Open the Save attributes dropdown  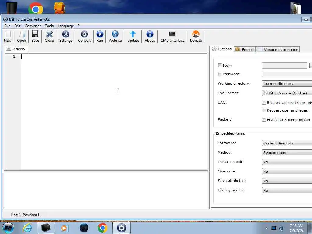[287, 181]
